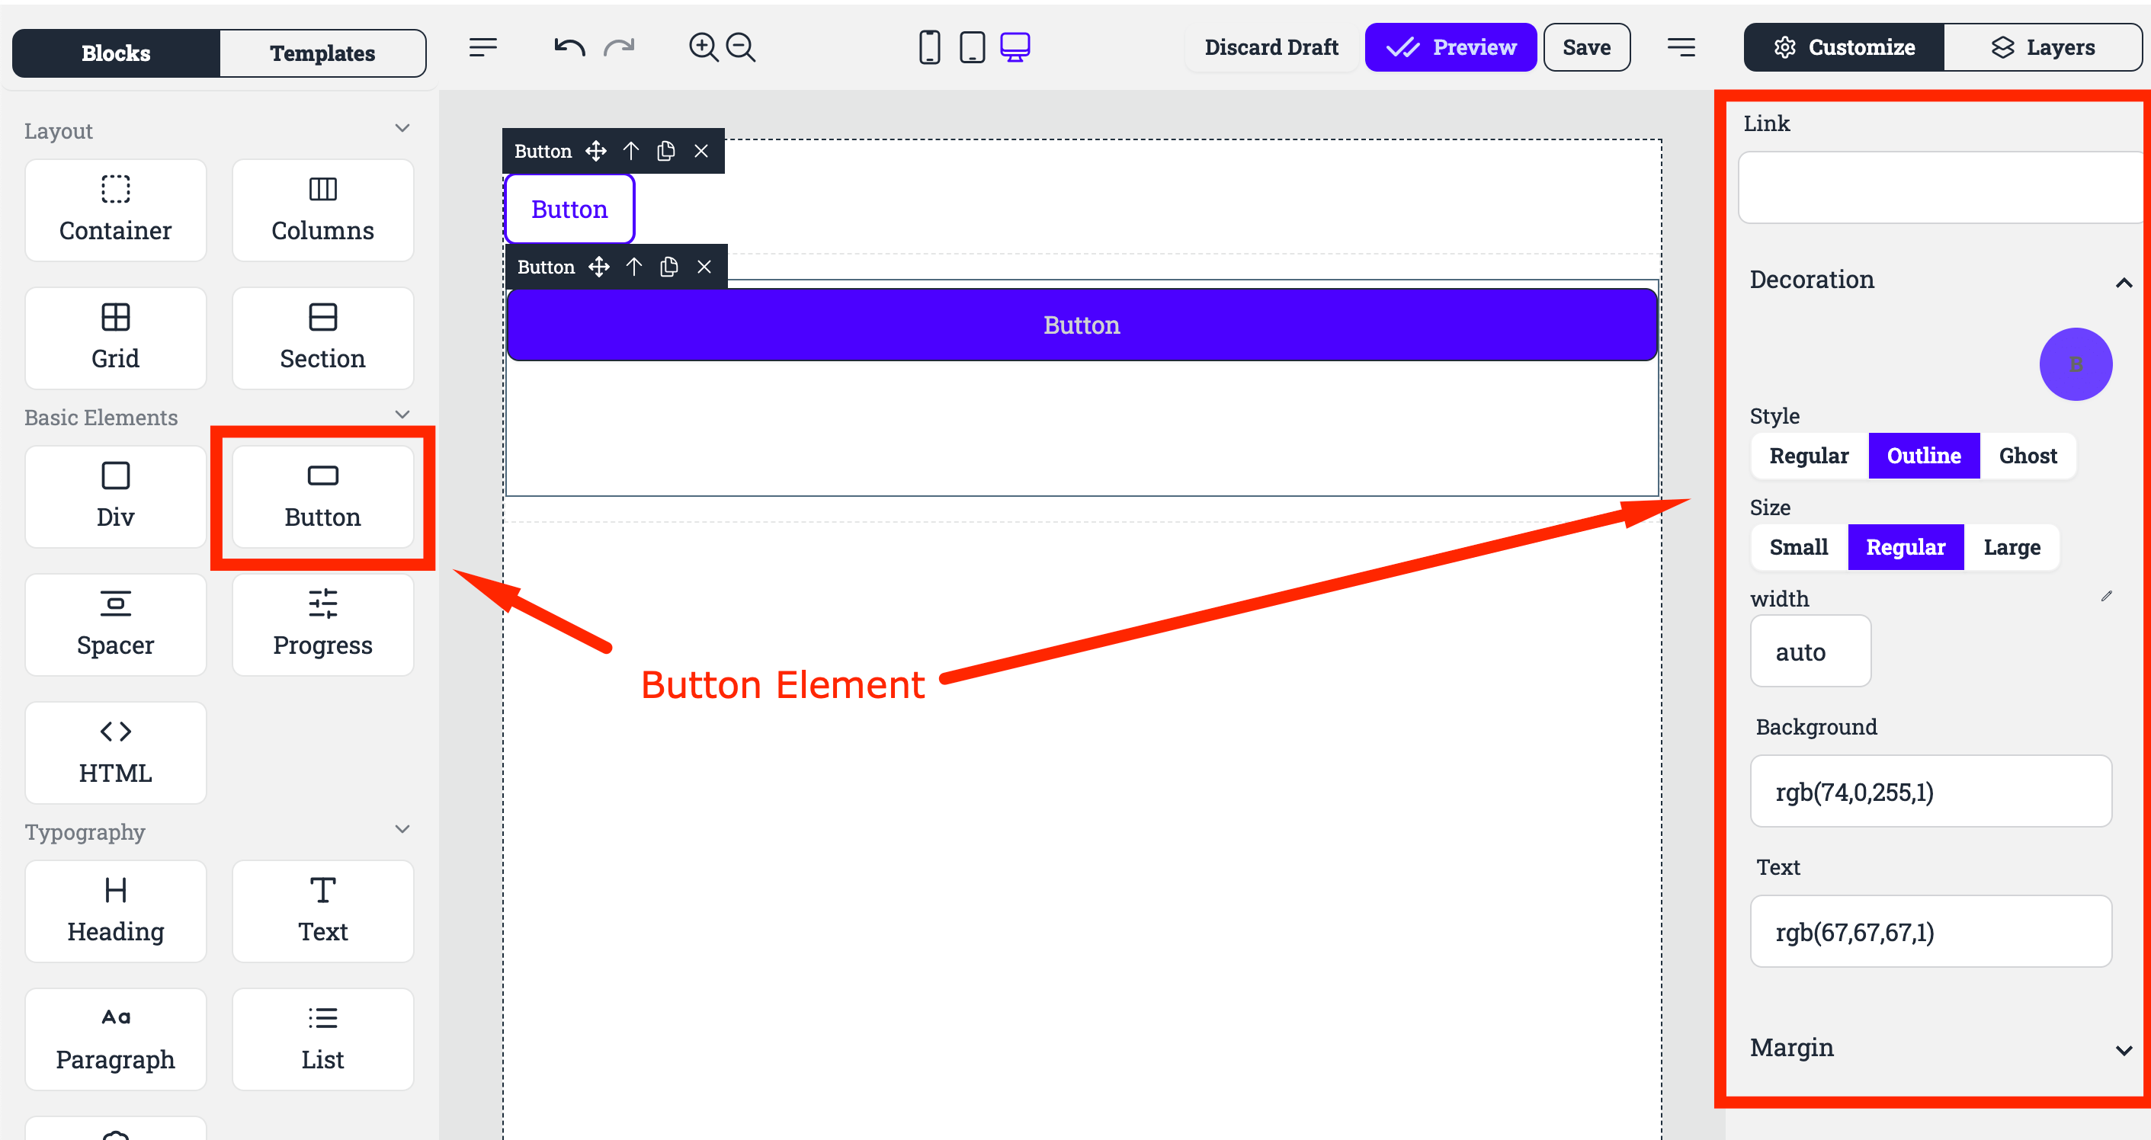Image resolution: width=2151 pixels, height=1140 pixels.
Task: Collapse the Typography group
Action: coord(402,830)
